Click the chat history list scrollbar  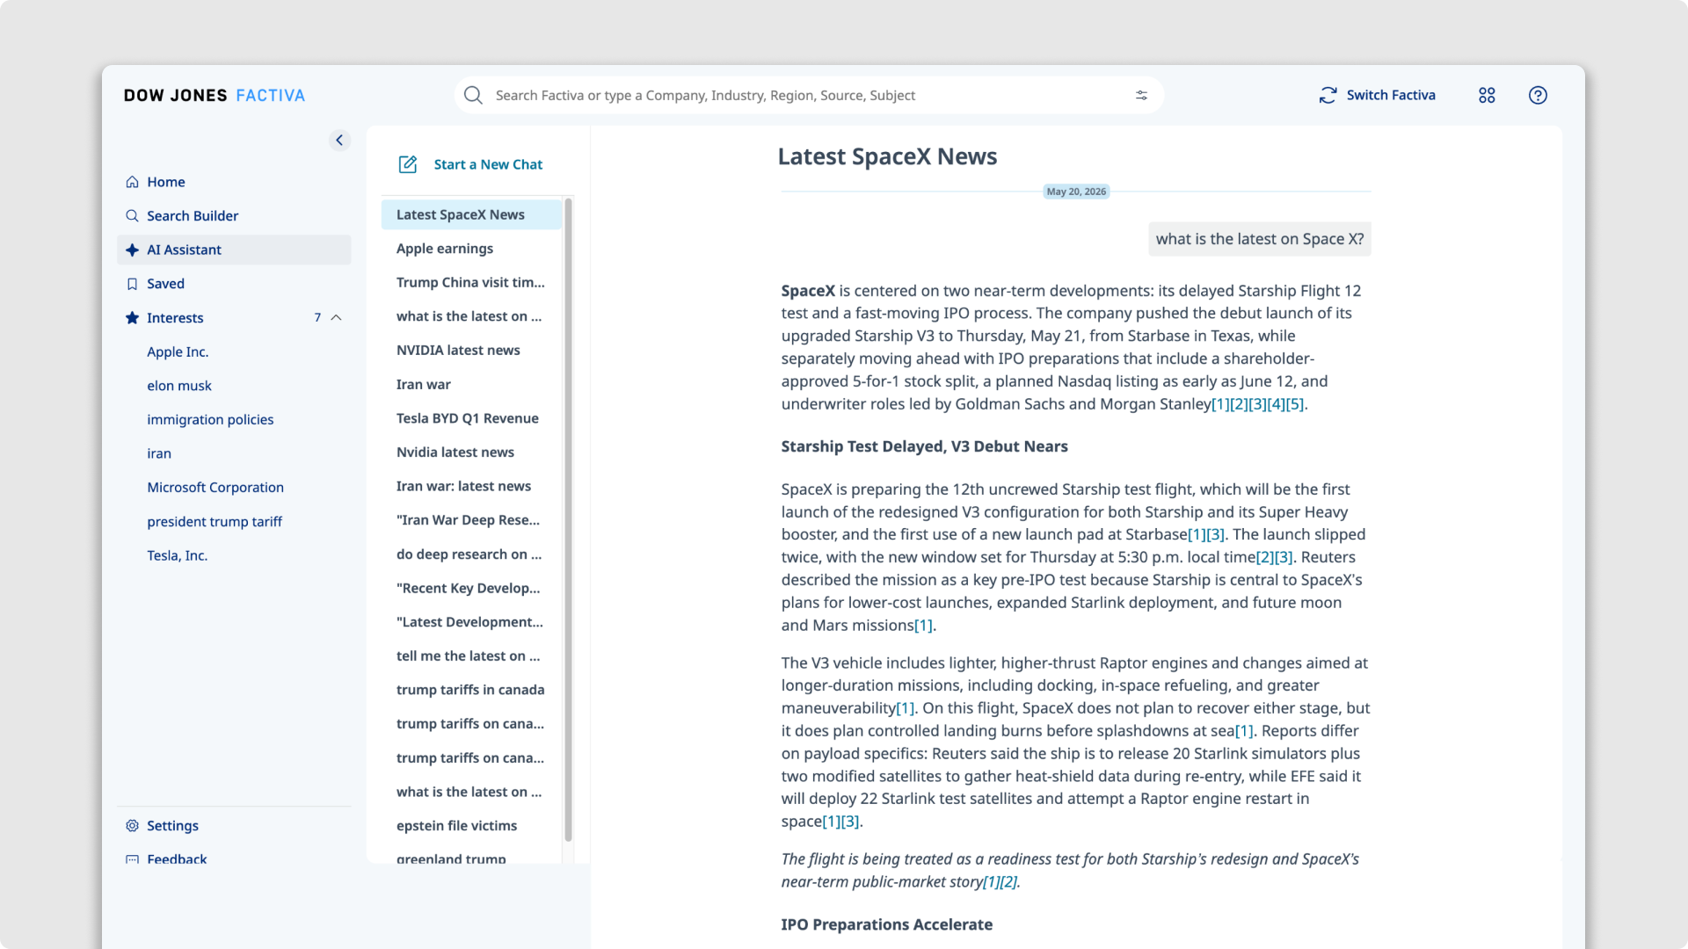(568, 519)
